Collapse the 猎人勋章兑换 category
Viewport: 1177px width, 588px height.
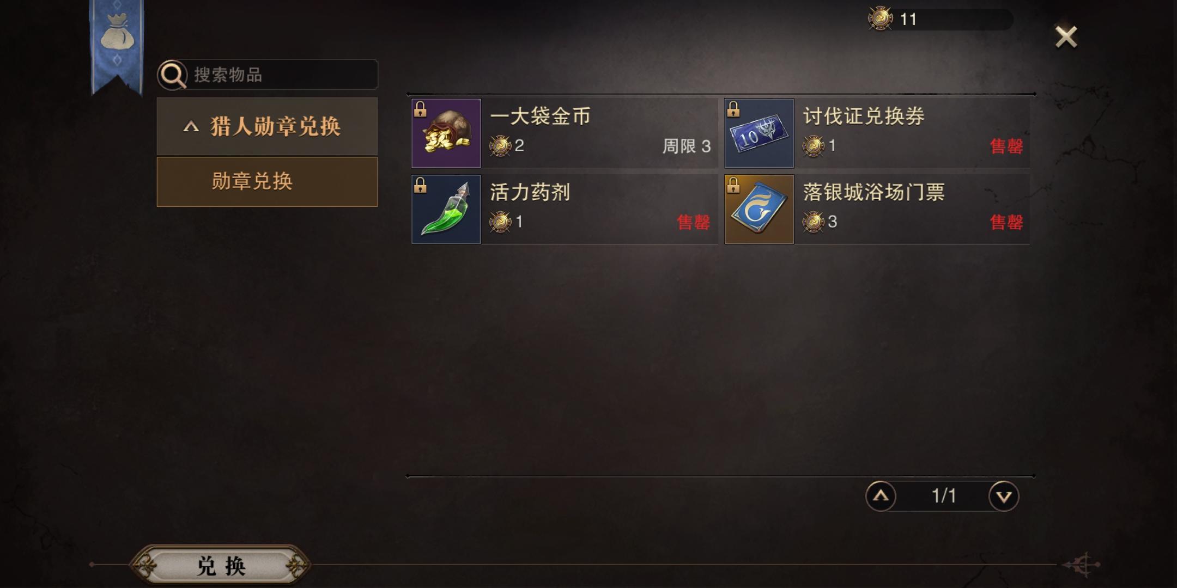click(191, 127)
